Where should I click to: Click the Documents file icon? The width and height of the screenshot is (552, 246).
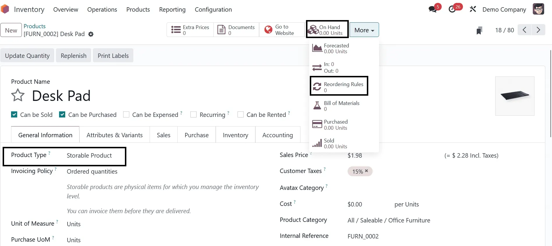click(222, 30)
